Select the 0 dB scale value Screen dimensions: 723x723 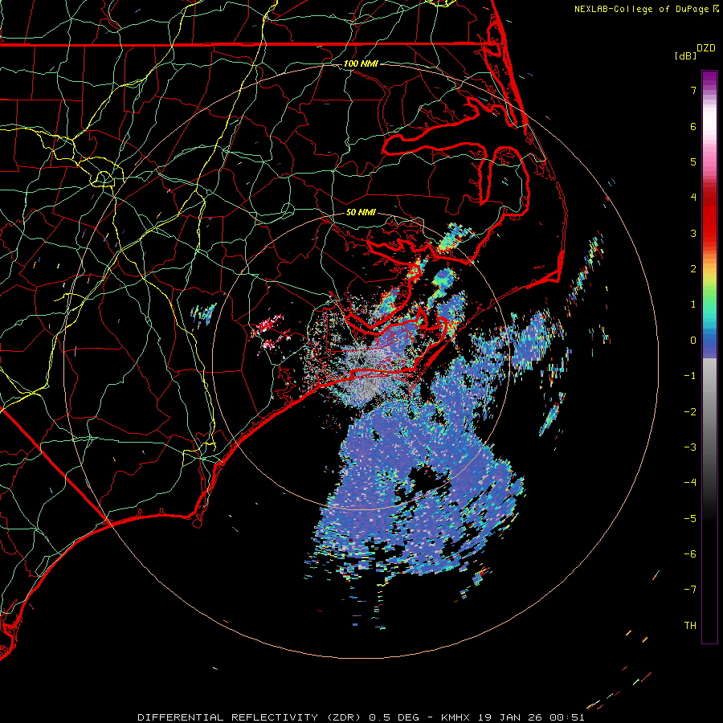click(693, 341)
